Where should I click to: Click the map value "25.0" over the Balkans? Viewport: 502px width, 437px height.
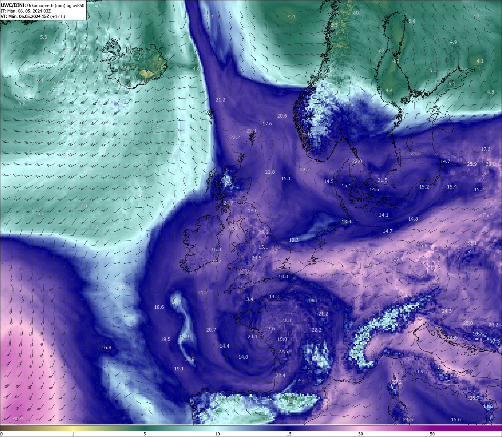(468, 323)
